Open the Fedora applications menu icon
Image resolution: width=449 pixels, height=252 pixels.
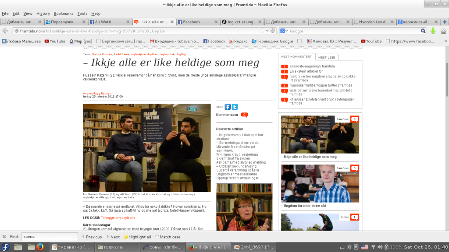click(x=6, y=247)
